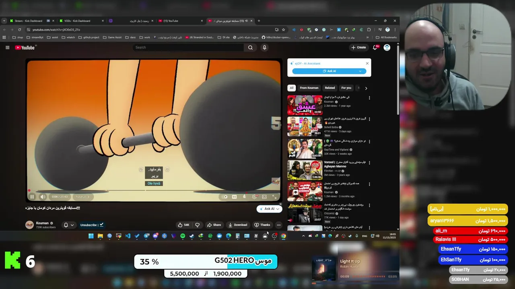515x289 pixels.
Task: Open the Windows Start menu
Action: click(x=91, y=236)
